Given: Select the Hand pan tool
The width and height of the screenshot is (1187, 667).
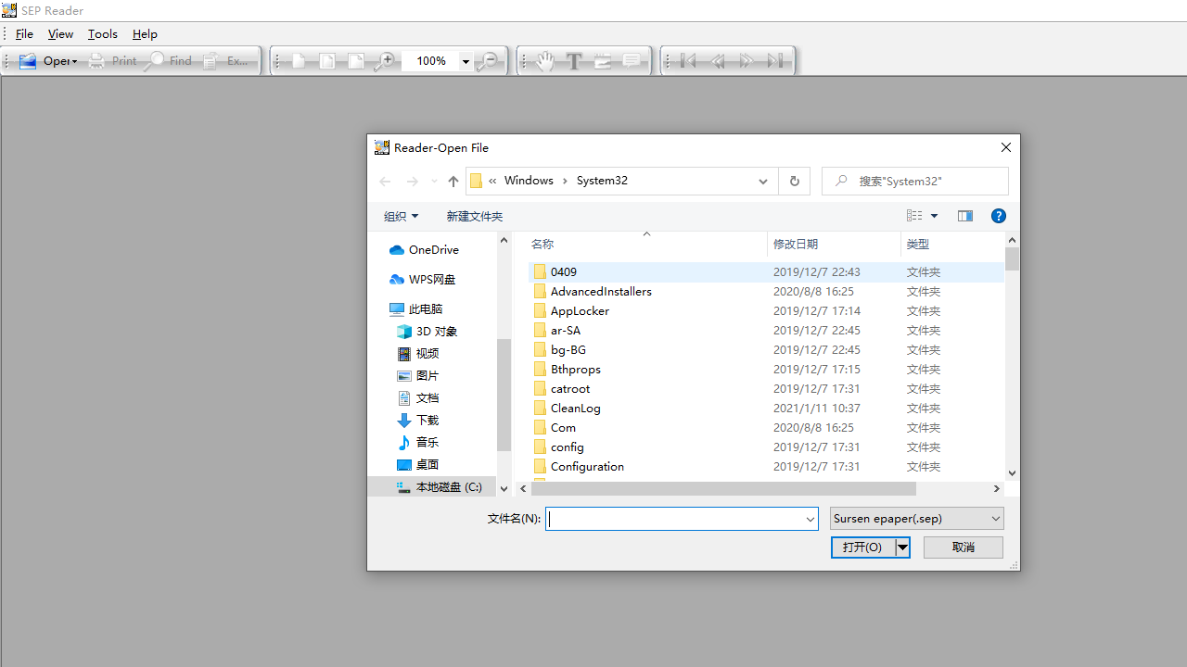Looking at the screenshot, I should pyautogui.click(x=545, y=61).
